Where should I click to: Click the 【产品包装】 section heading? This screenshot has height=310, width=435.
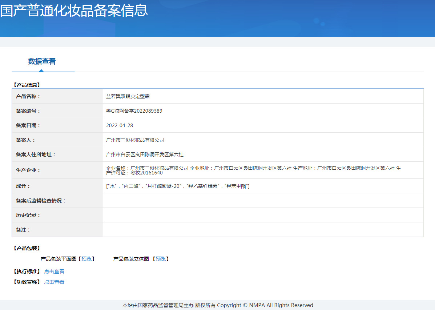27,248
